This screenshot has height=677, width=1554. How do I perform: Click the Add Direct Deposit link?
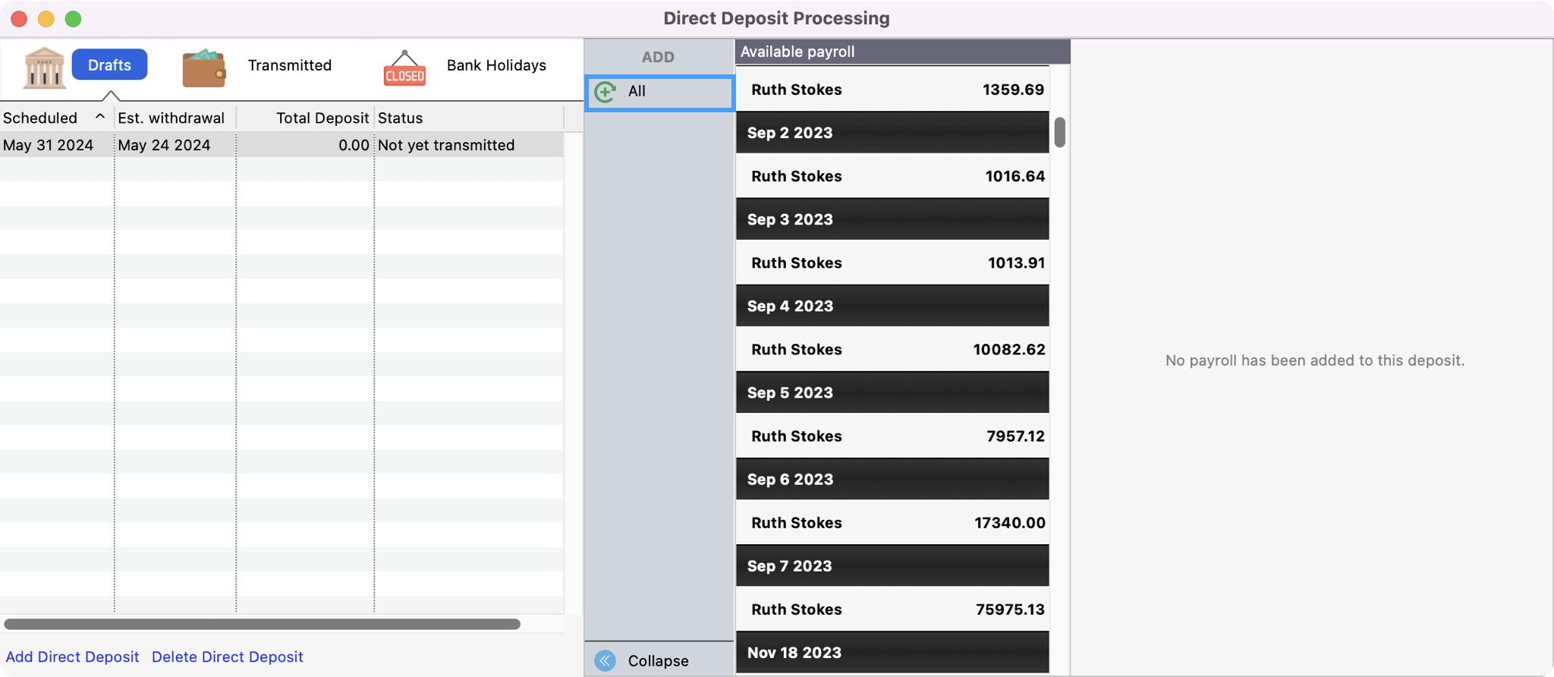[73, 657]
